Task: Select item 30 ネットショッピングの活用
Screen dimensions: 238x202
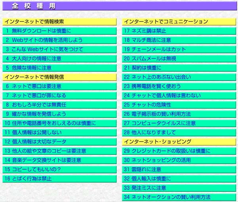Action: (179, 160)
